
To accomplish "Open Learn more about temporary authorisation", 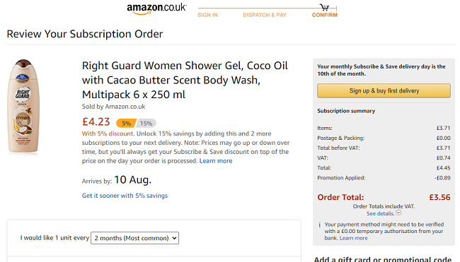I will point(353,238).
